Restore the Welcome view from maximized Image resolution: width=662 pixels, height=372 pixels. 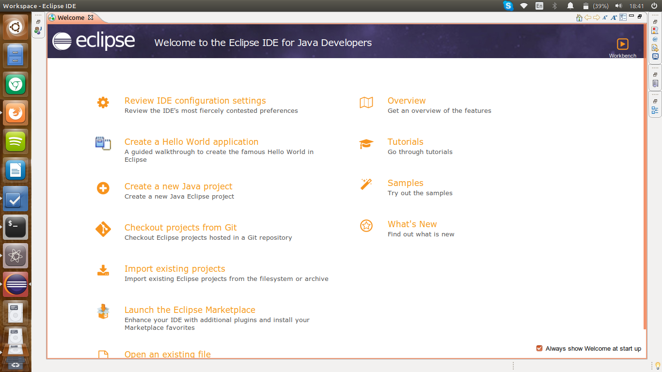(640, 17)
